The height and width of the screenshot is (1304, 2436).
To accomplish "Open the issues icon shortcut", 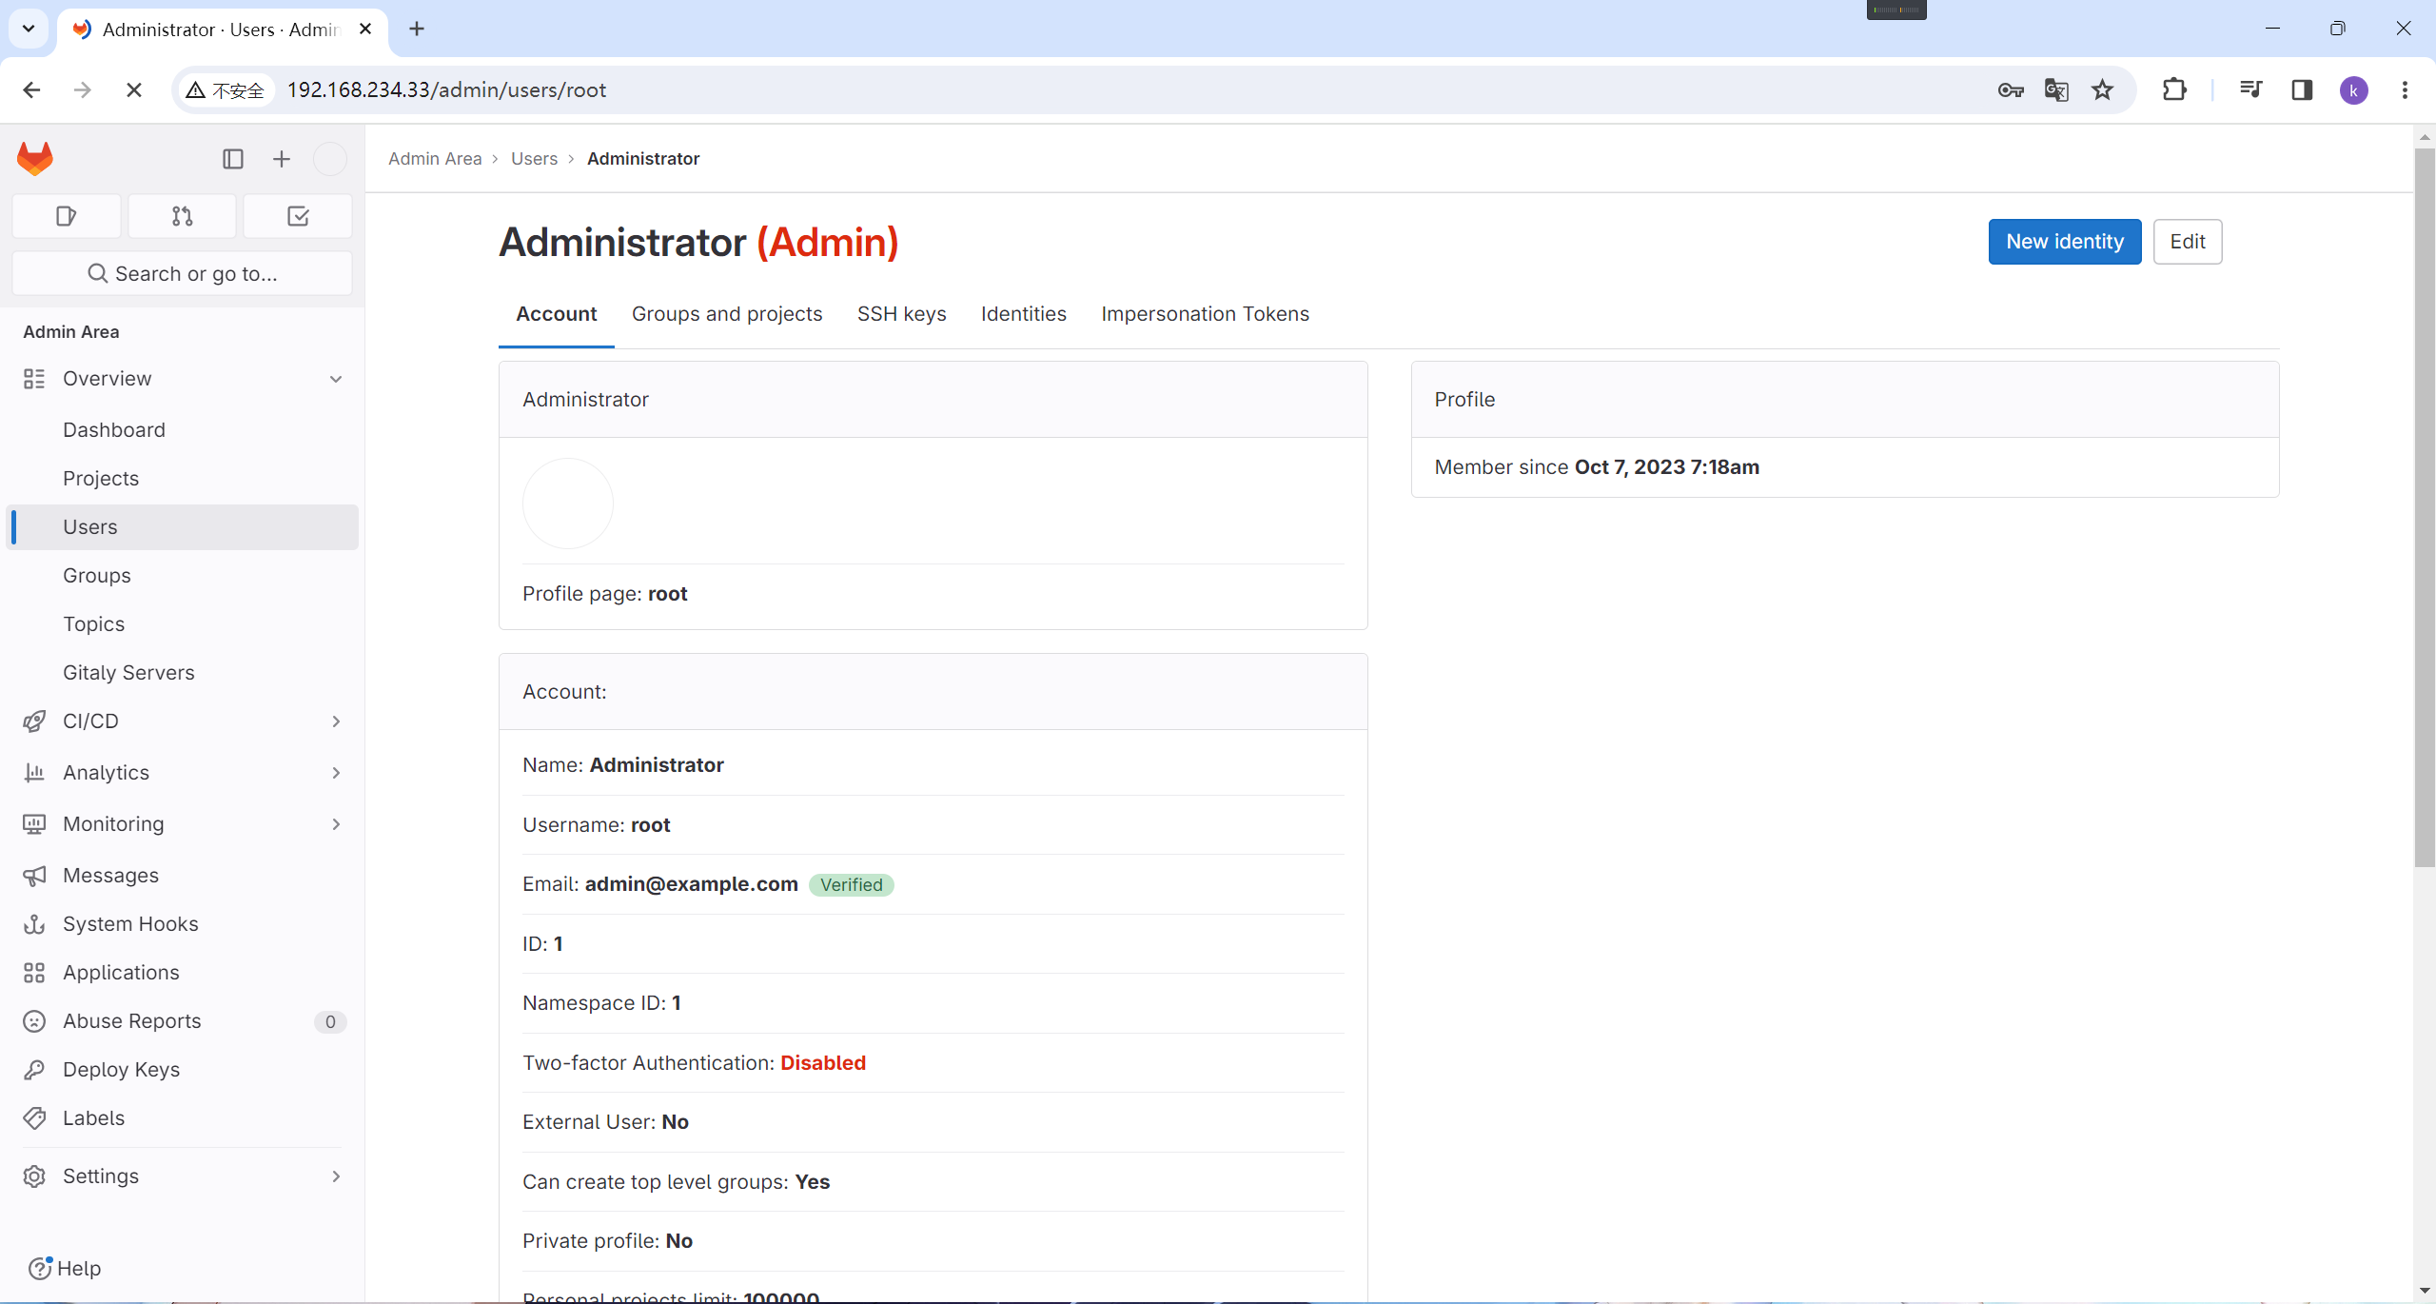I will (66, 216).
